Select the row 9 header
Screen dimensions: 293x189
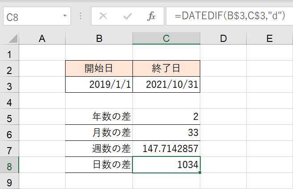pyautogui.click(x=9, y=181)
